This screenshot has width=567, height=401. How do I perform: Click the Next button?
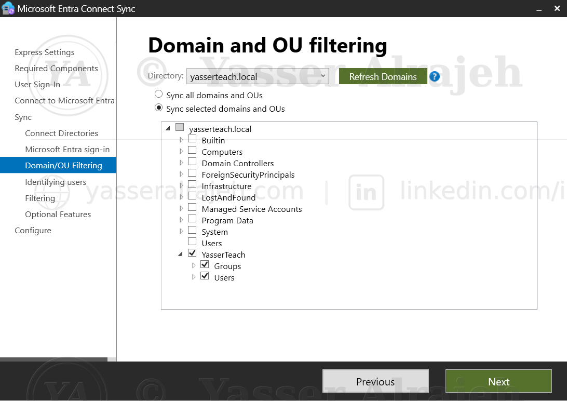498,381
